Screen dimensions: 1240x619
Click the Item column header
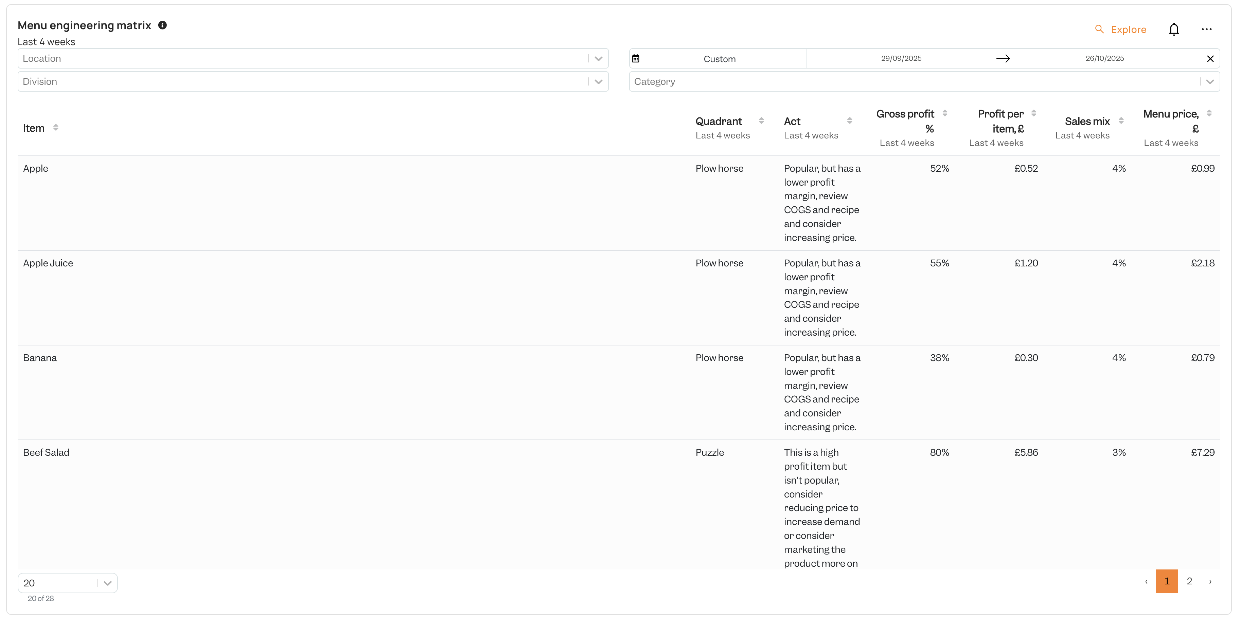(34, 128)
